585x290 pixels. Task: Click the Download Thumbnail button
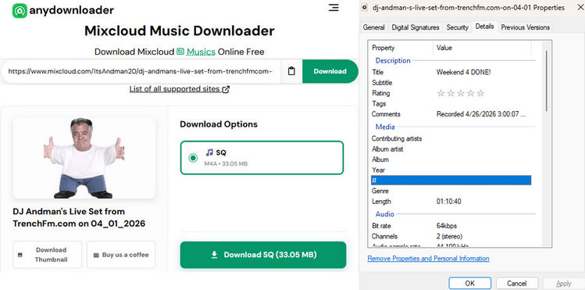coord(47,255)
